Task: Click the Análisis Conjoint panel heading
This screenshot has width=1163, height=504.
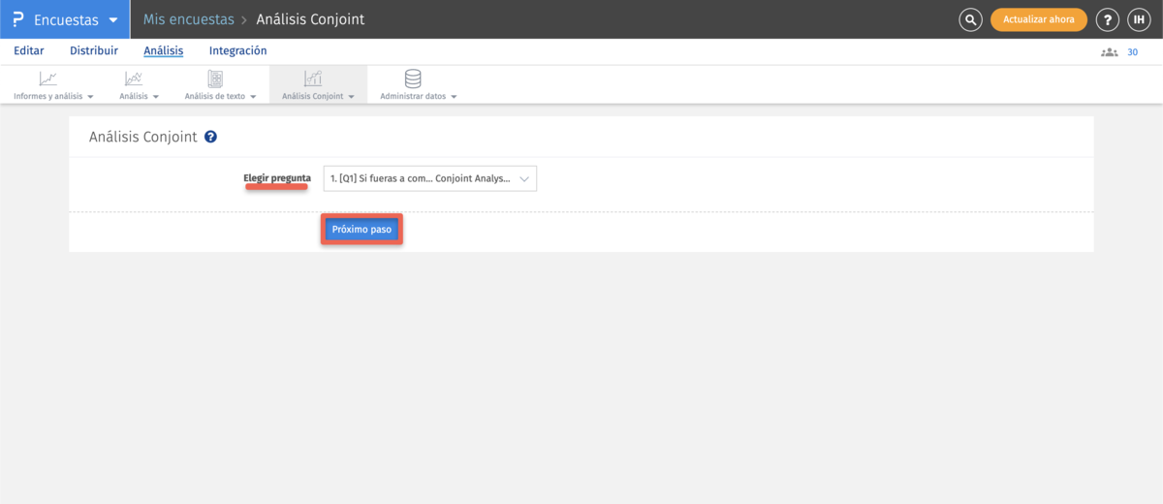Action: [x=143, y=138]
